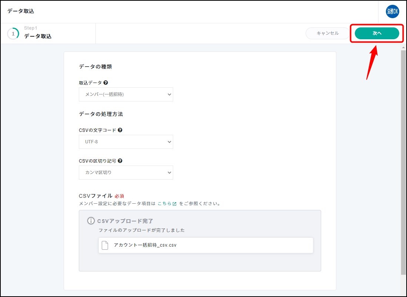This screenshot has height=297, width=407.
Task: Click the 法務DX logo in the top corner
Action: 392,11
